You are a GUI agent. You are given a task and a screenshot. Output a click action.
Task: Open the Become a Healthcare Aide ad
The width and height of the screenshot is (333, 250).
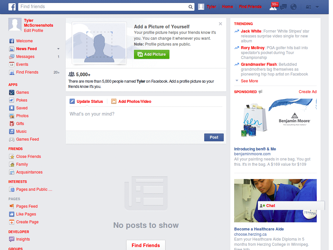(259, 229)
